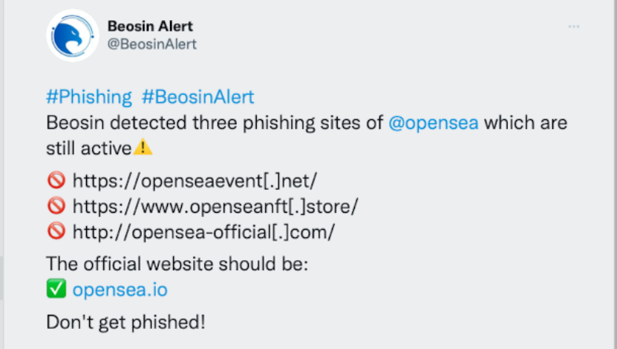
Task: Click the prohibited sign beside opensea-official URL
Action: [x=56, y=231]
